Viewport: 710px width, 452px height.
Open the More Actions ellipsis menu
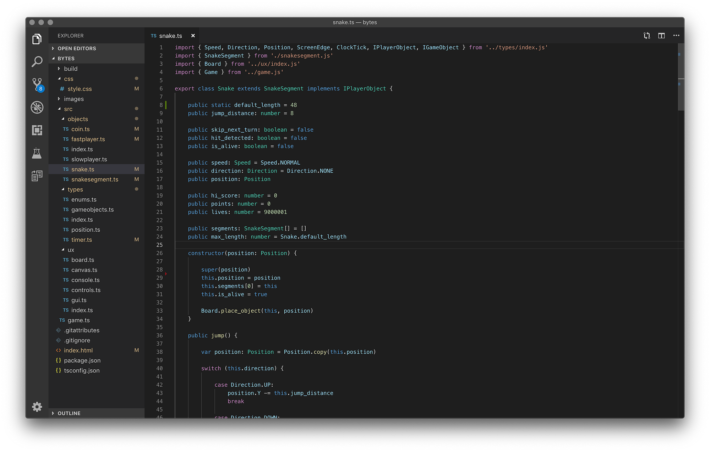pos(676,35)
